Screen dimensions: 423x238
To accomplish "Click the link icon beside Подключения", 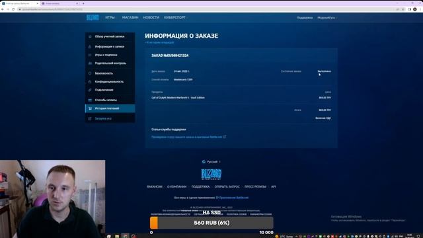I will point(90,90).
